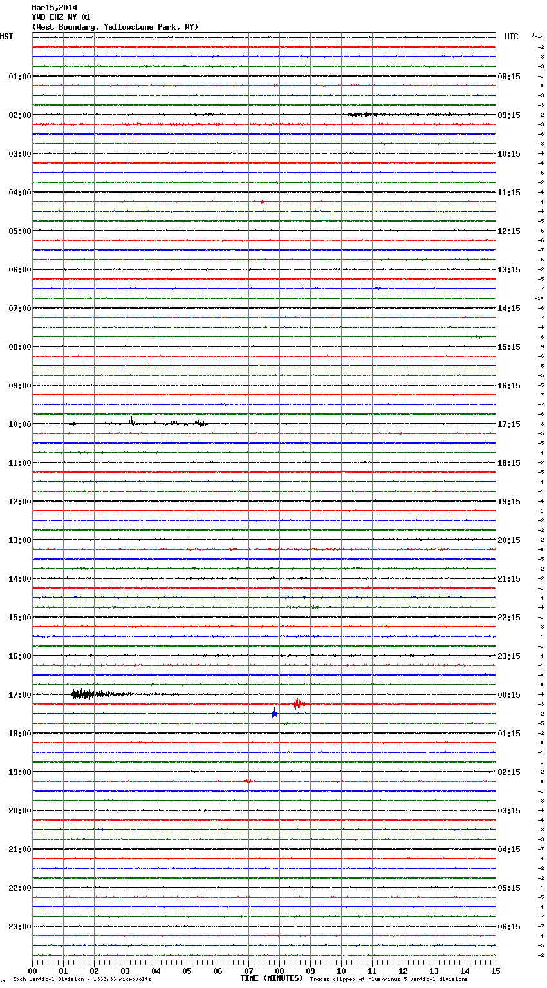This screenshot has height=988, width=547.
Task: Select the 19:00 MST time label
Action: coord(20,772)
